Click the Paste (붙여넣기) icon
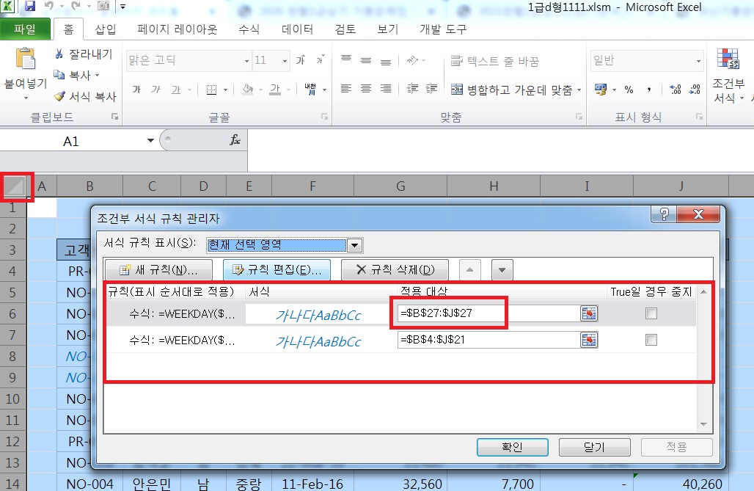The width and height of the screenshot is (754, 491). (x=26, y=61)
